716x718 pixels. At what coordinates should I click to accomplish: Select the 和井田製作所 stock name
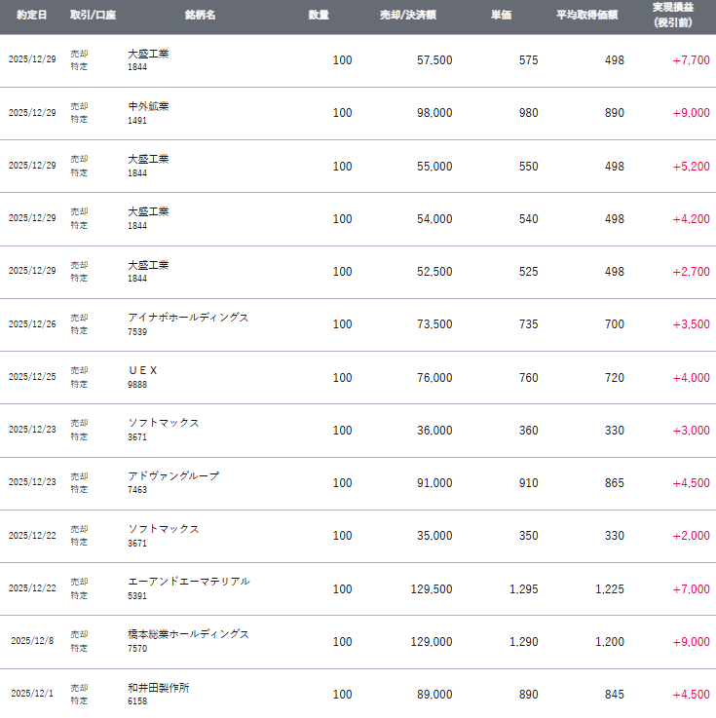click(x=159, y=687)
